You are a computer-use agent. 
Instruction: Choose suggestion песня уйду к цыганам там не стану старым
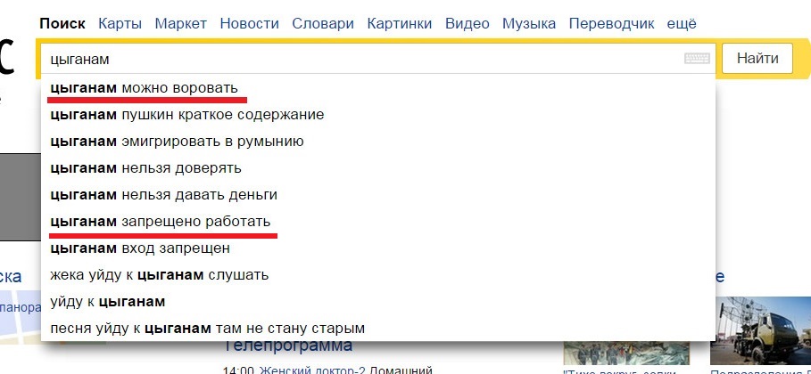point(378,328)
